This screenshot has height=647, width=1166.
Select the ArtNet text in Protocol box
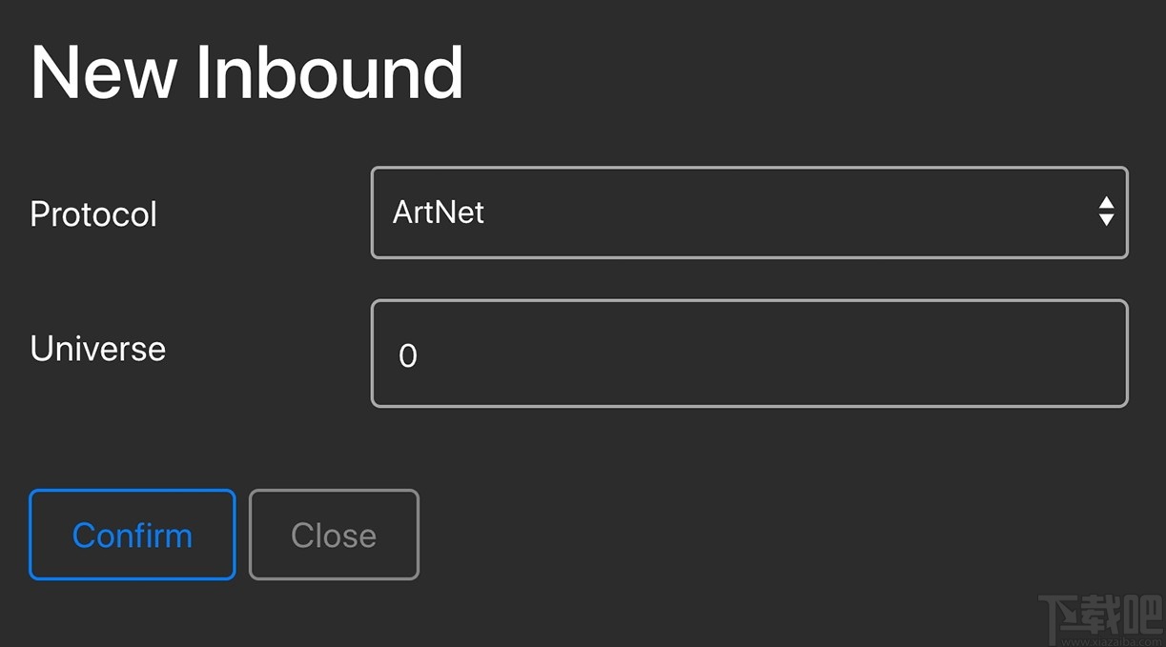click(x=439, y=212)
